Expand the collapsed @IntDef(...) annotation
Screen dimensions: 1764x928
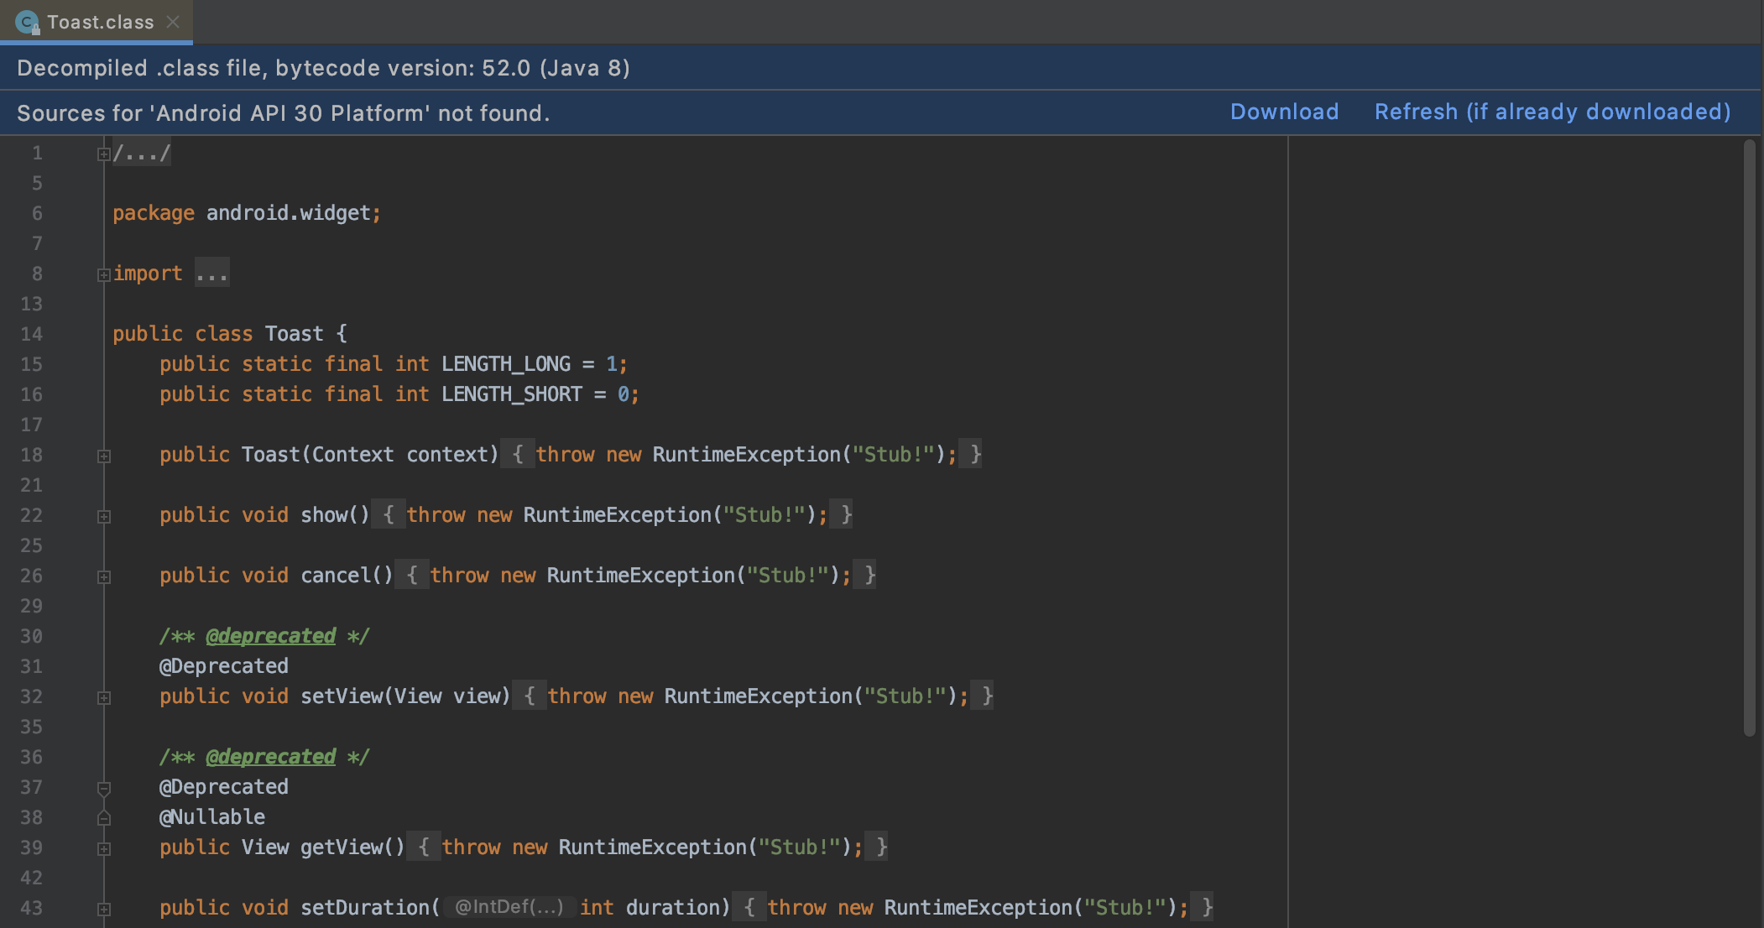coord(509,907)
